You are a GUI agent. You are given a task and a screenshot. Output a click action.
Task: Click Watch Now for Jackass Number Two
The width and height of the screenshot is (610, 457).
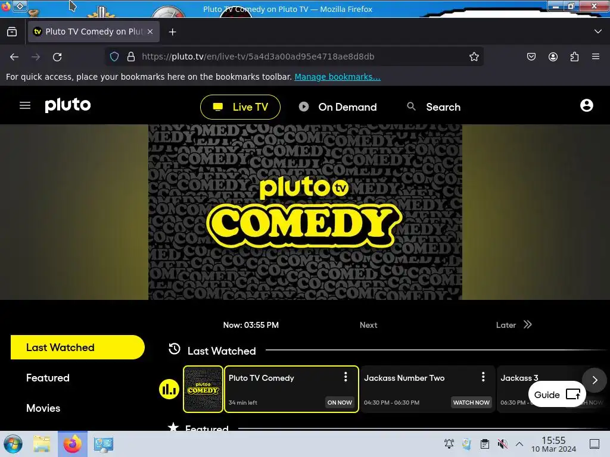[471, 403]
